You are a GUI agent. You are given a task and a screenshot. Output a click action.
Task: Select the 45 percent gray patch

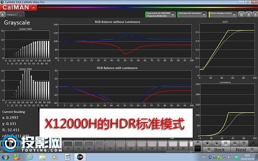pos(100,145)
